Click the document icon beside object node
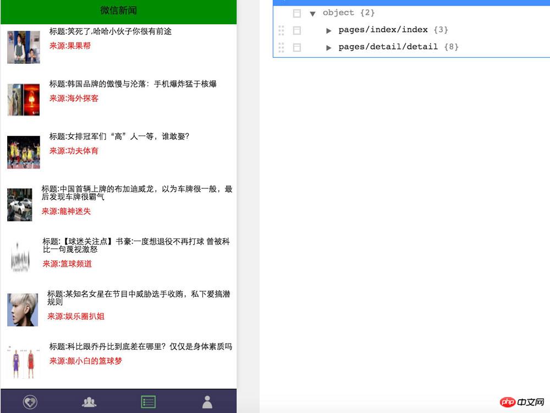 click(296, 13)
